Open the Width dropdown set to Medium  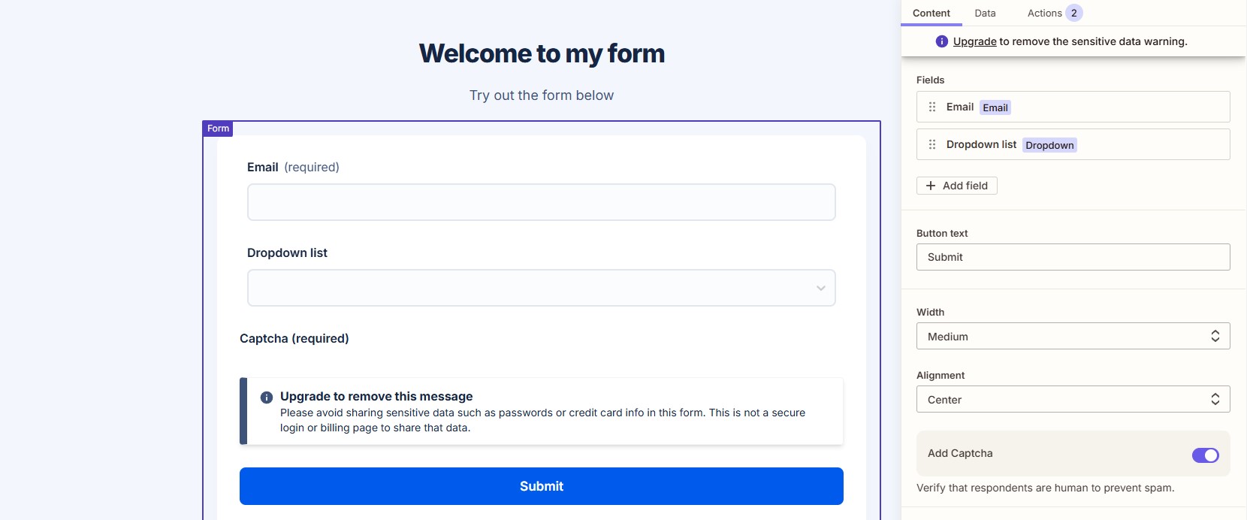1073,336
